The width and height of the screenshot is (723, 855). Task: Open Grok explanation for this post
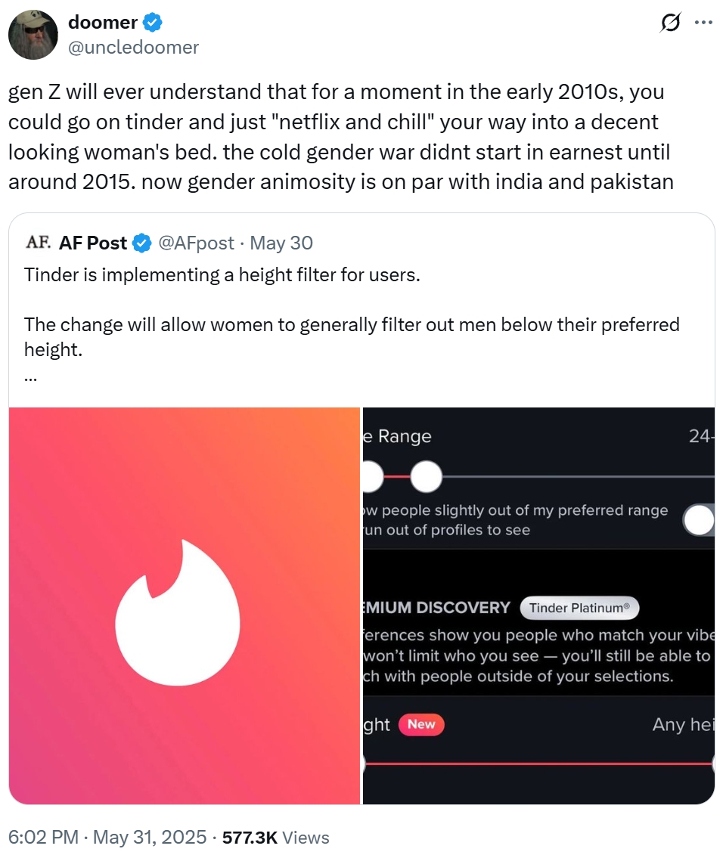(669, 23)
